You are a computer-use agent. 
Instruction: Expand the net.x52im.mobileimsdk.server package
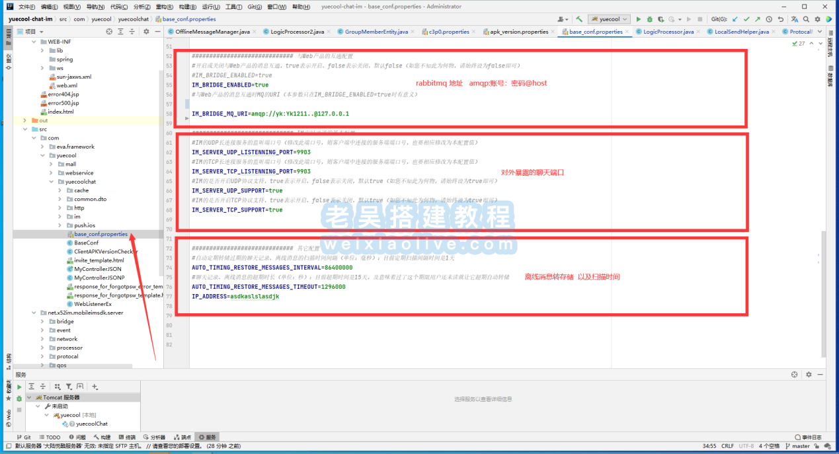[34, 313]
